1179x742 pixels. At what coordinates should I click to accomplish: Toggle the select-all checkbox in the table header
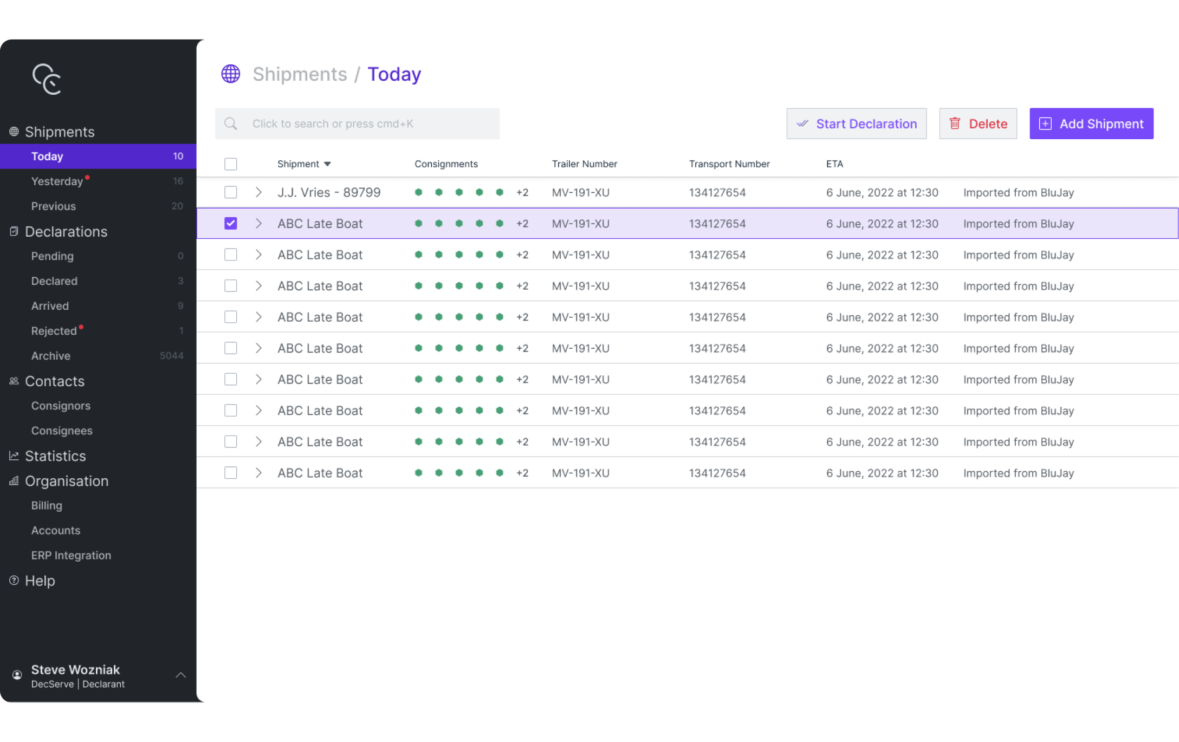[x=231, y=164]
